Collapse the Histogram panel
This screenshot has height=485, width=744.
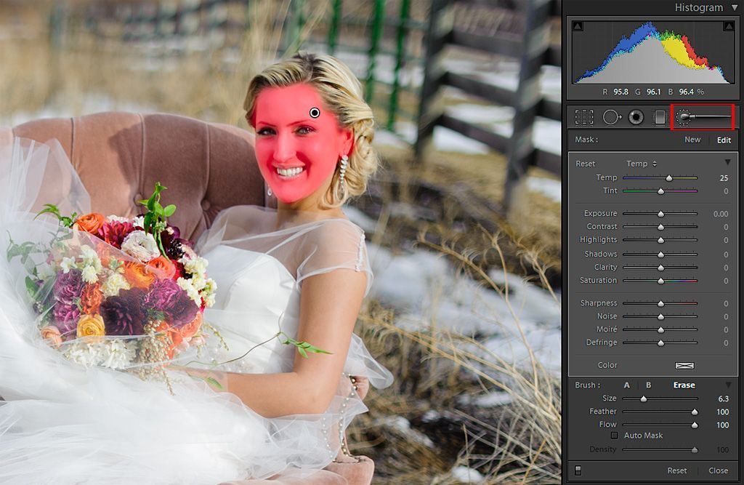(x=735, y=8)
